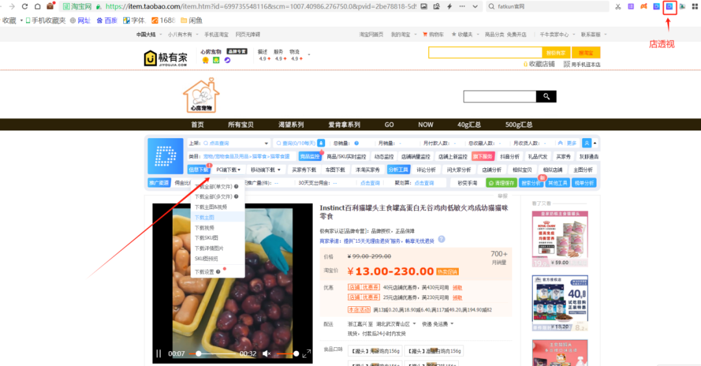
Task: Open the 500g汇总 shop navigation tab
Action: (x=519, y=125)
